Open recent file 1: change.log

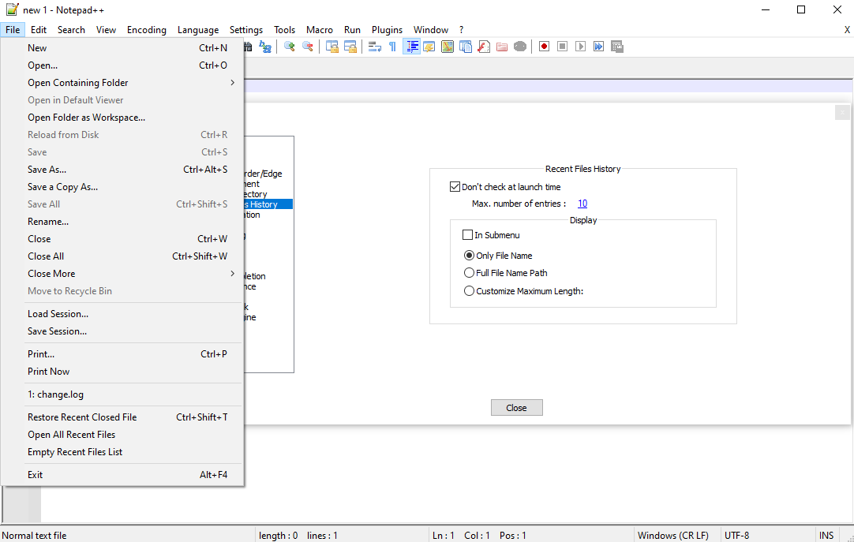coord(122,394)
